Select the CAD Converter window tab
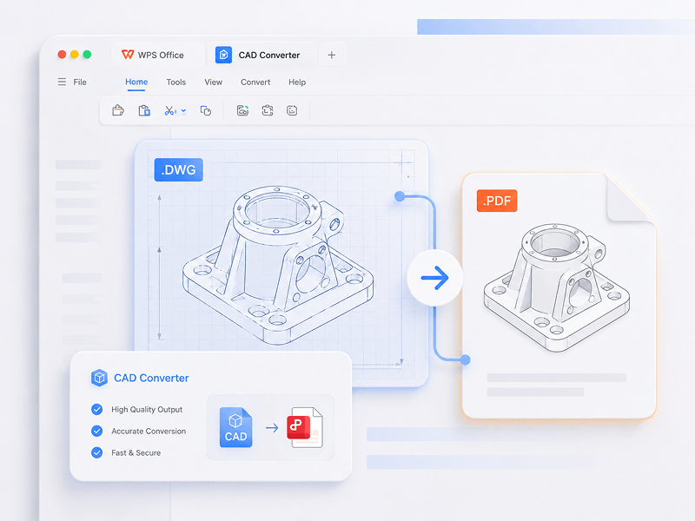 pos(261,55)
